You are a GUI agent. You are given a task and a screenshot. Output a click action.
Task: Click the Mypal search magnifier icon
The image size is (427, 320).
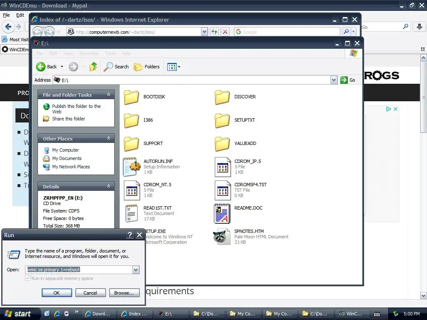pos(406,27)
